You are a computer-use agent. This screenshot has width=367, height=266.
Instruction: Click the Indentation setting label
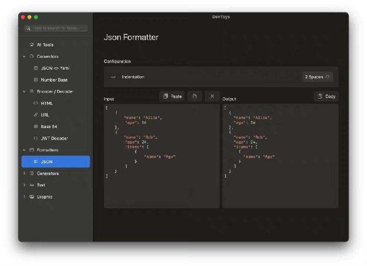click(x=133, y=77)
